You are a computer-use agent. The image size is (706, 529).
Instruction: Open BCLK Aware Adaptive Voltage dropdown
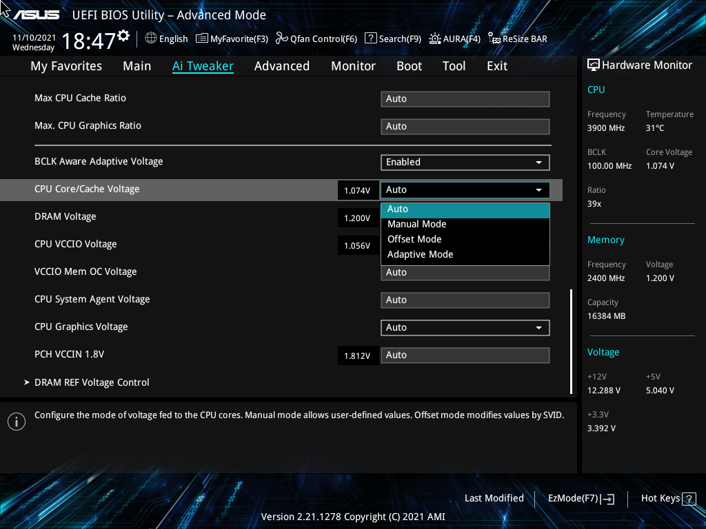click(465, 163)
